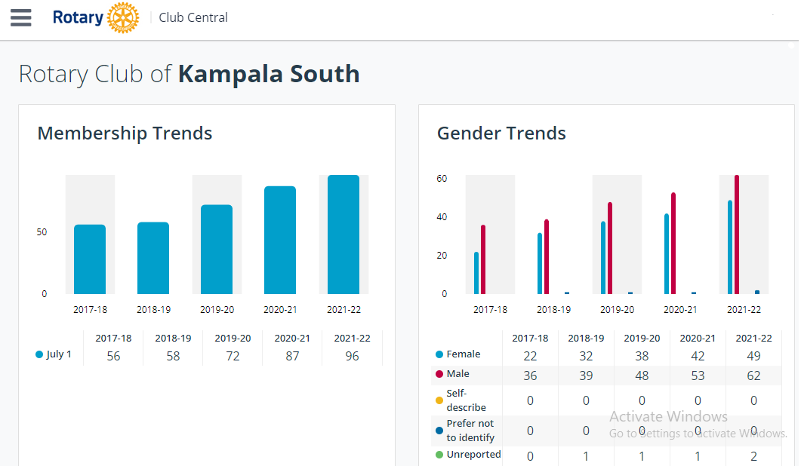Click the red Male bar for 2017-18
This screenshot has width=801, height=466.
click(483, 259)
